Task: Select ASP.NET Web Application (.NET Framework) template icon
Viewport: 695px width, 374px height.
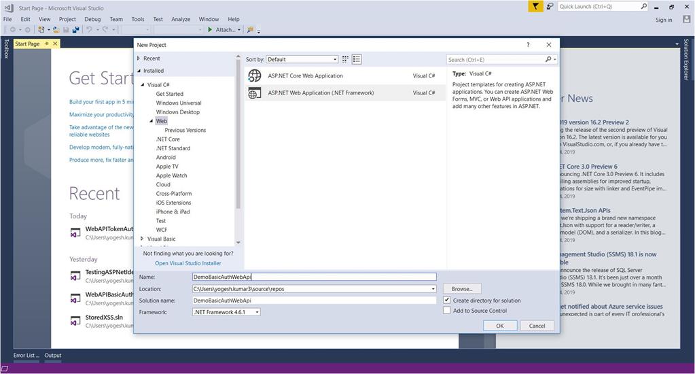Action: coord(254,93)
